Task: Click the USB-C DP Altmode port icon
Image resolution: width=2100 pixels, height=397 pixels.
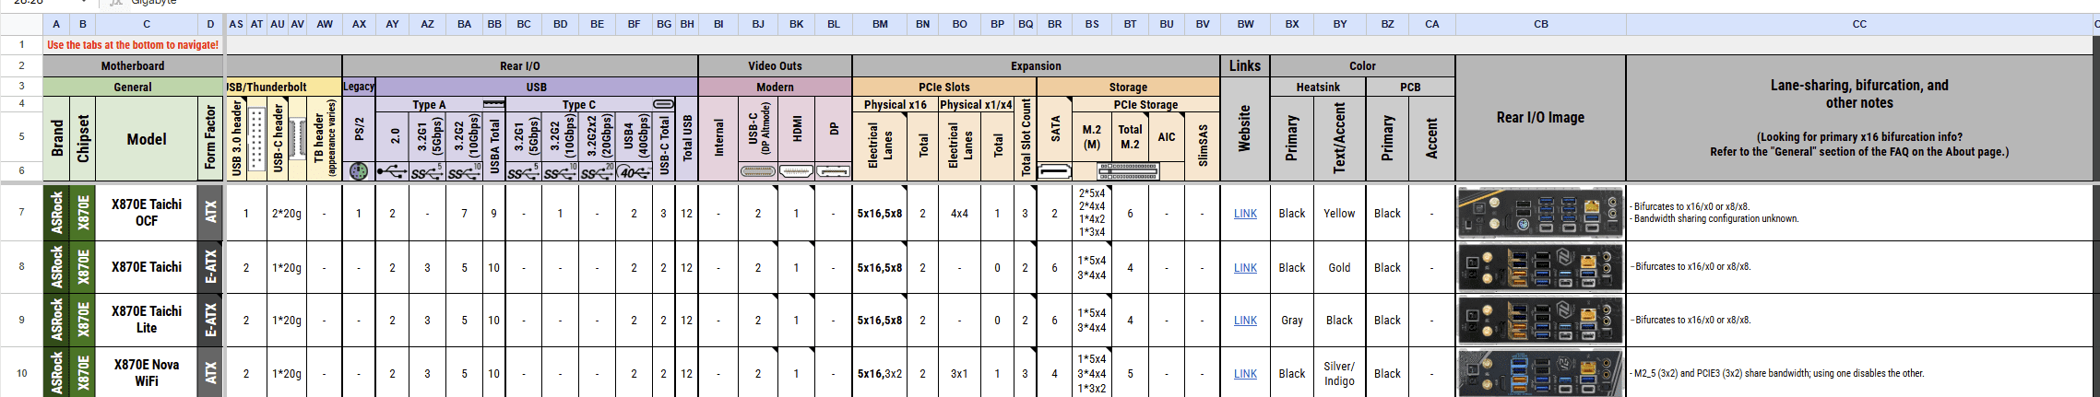Action: 758,171
